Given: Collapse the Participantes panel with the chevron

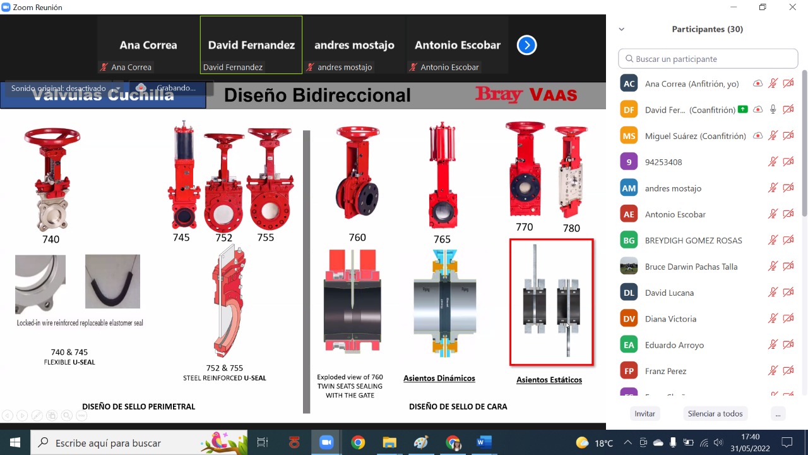Looking at the screenshot, I should click(x=622, y=29).
